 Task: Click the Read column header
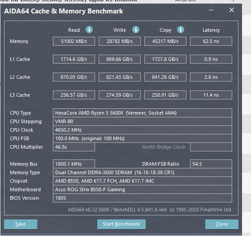click(x=74, y=30)
